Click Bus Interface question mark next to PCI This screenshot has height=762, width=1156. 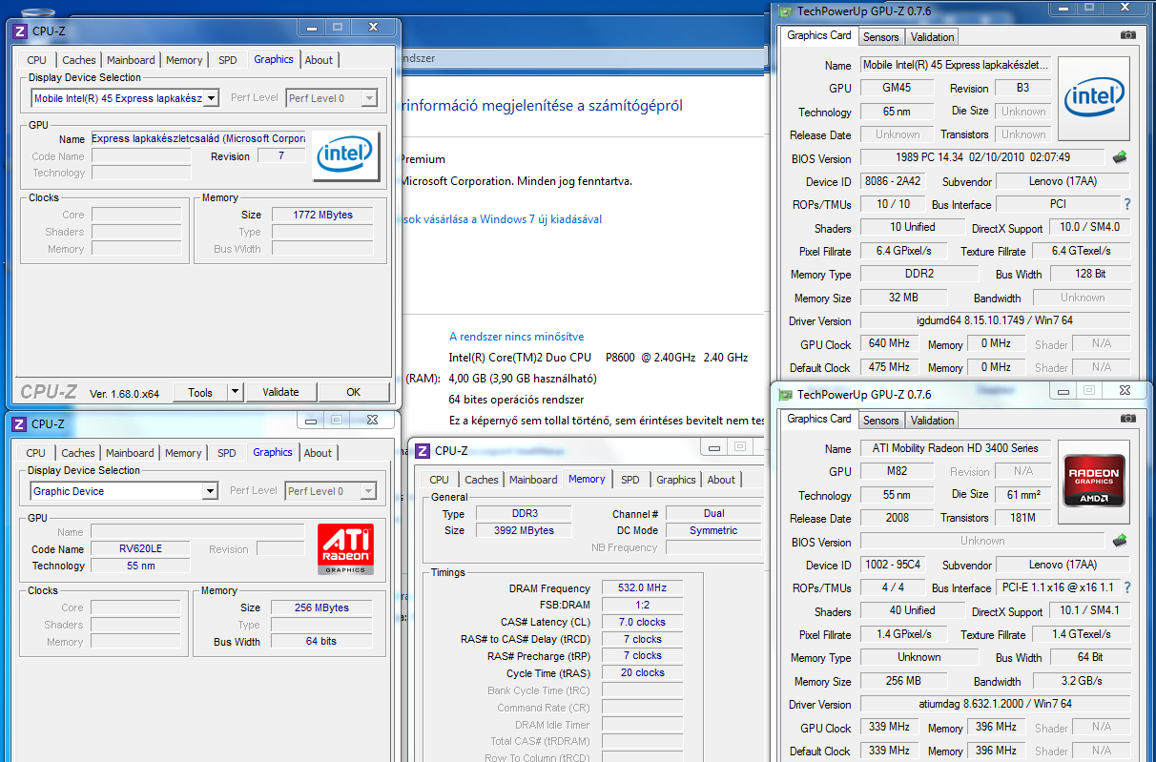pyautogui.click(x=1127, y=204)
